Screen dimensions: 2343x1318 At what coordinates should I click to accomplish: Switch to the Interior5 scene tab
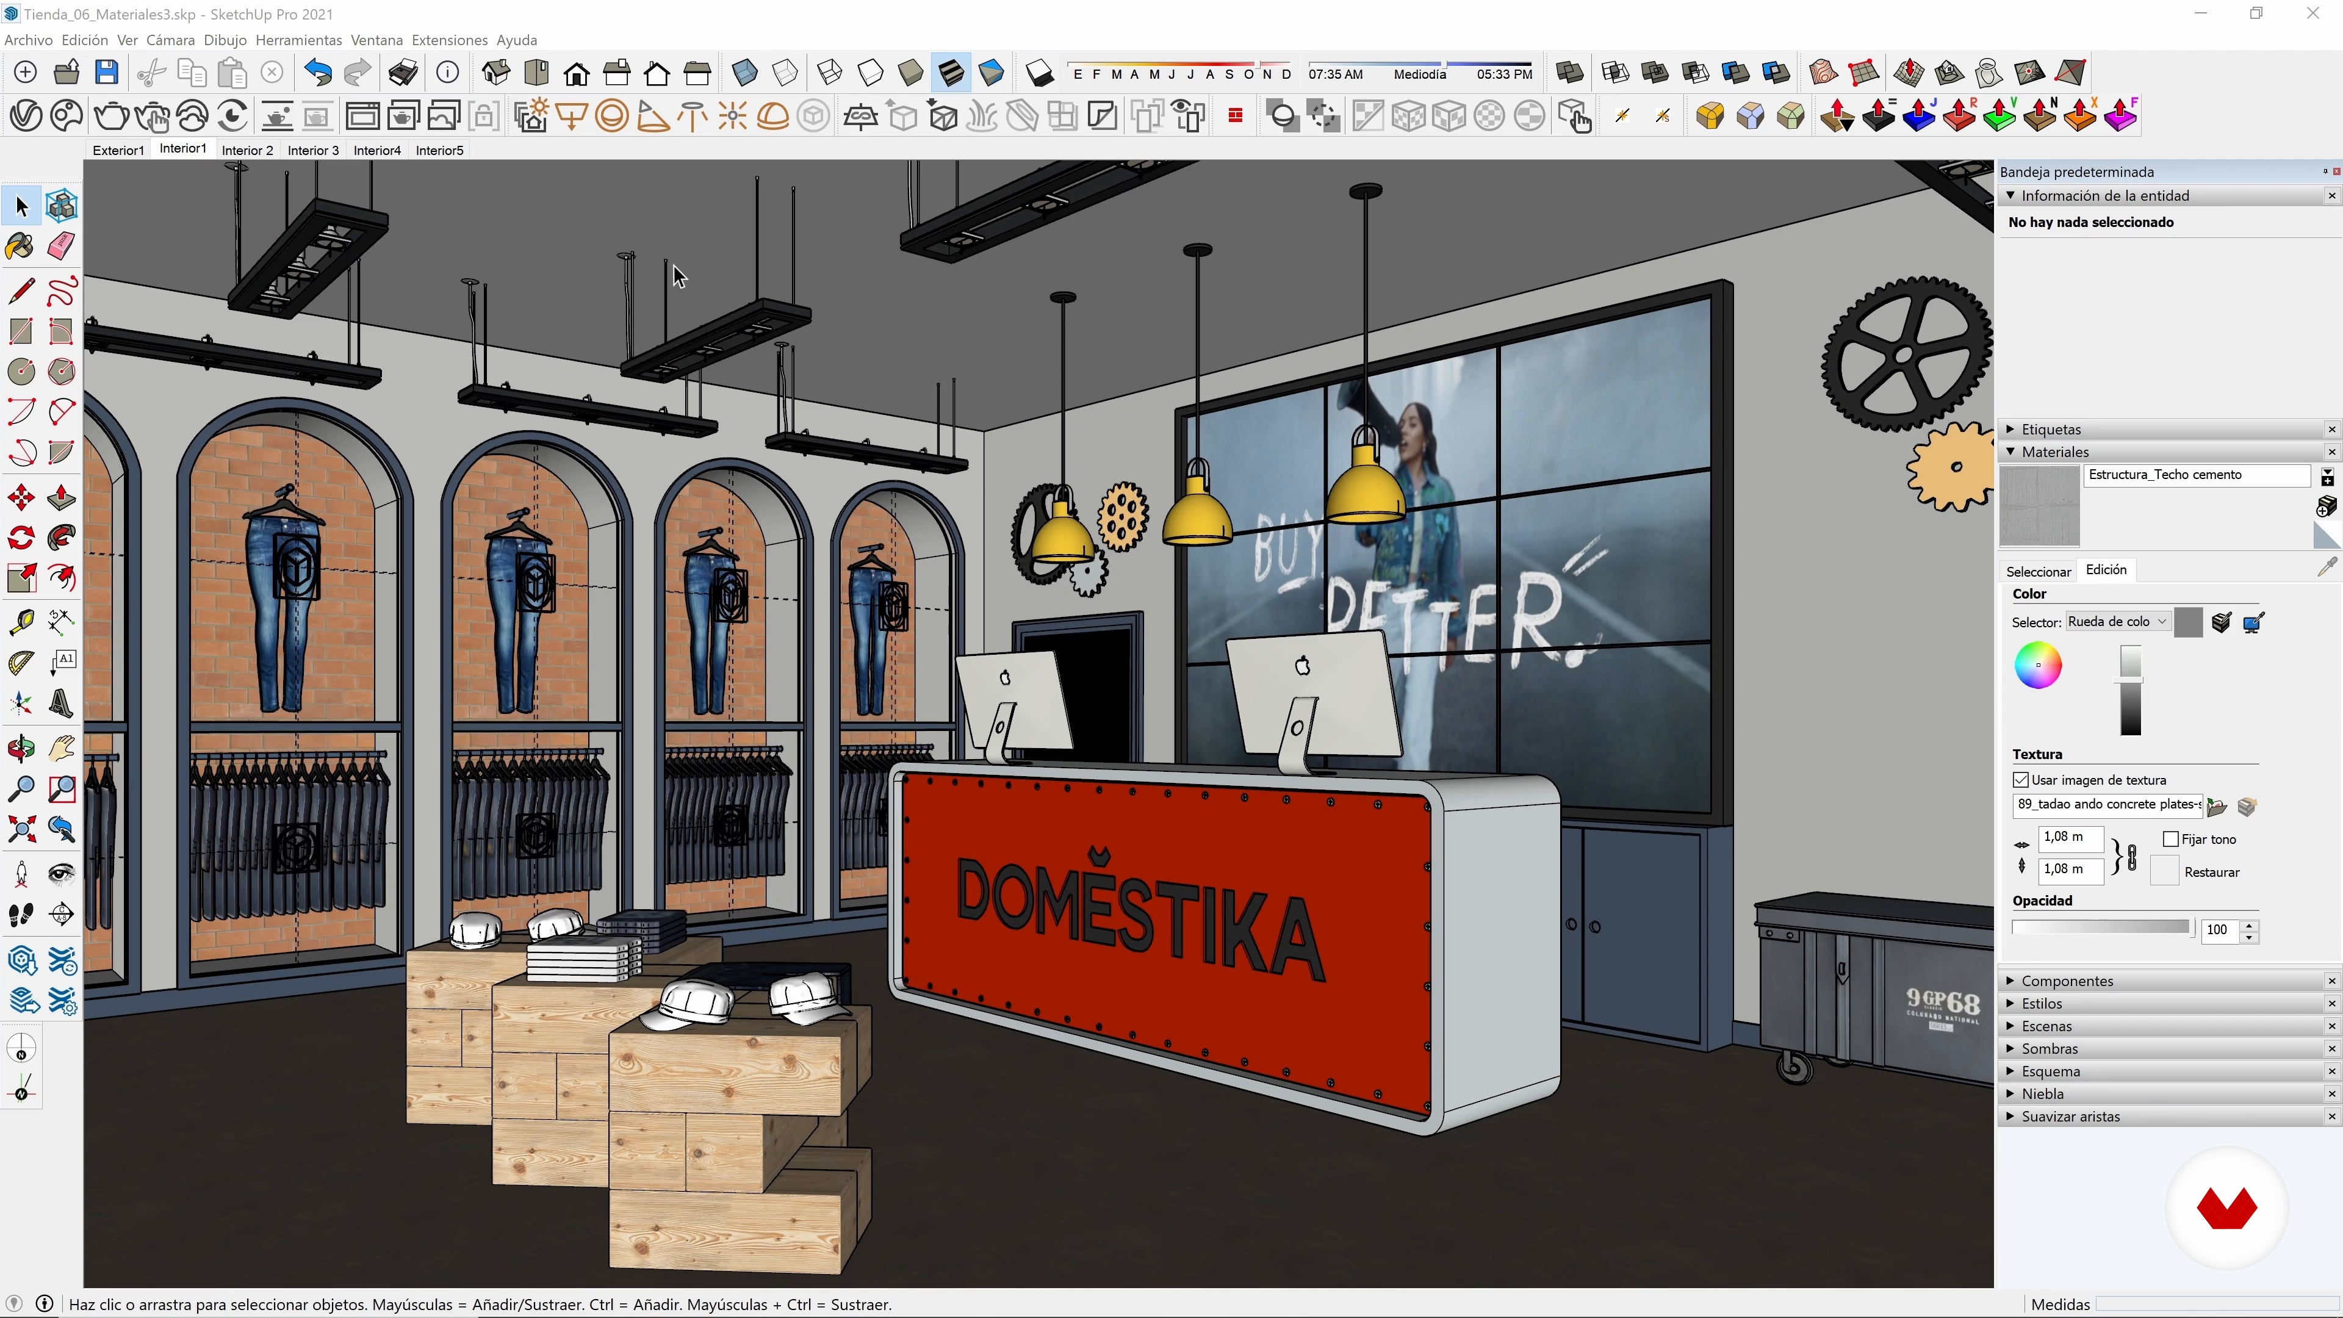[x=439, y=150]
